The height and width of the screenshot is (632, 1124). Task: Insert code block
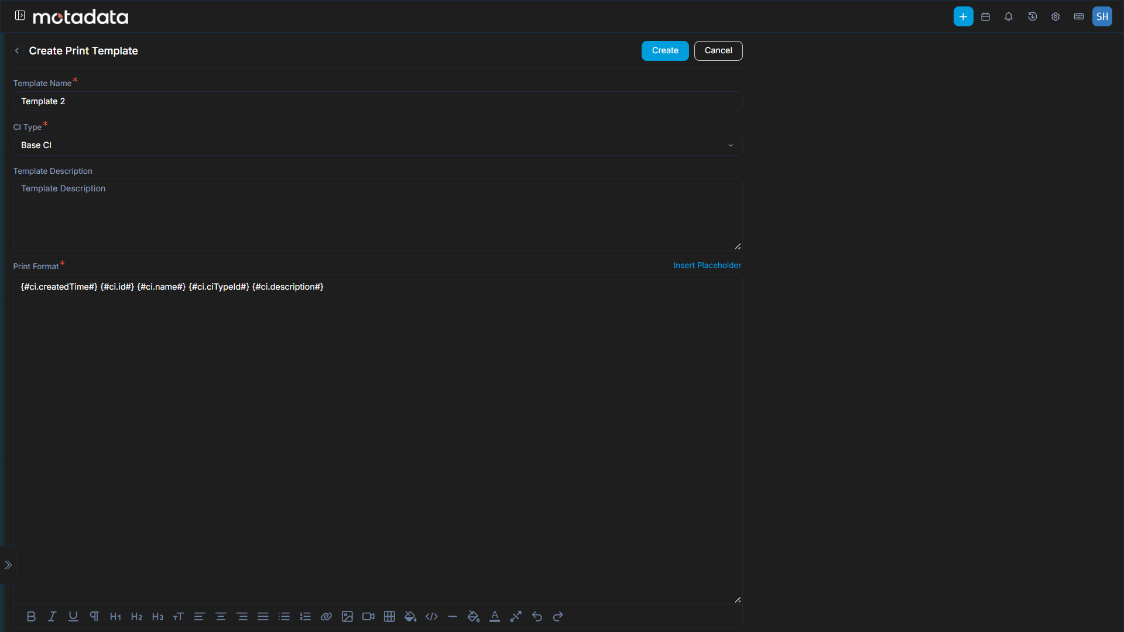pyautogui.click(x=431, y=616)
